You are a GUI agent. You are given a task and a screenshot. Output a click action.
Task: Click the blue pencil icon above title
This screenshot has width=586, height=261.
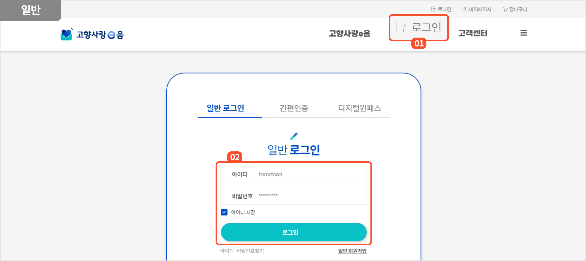294,136
